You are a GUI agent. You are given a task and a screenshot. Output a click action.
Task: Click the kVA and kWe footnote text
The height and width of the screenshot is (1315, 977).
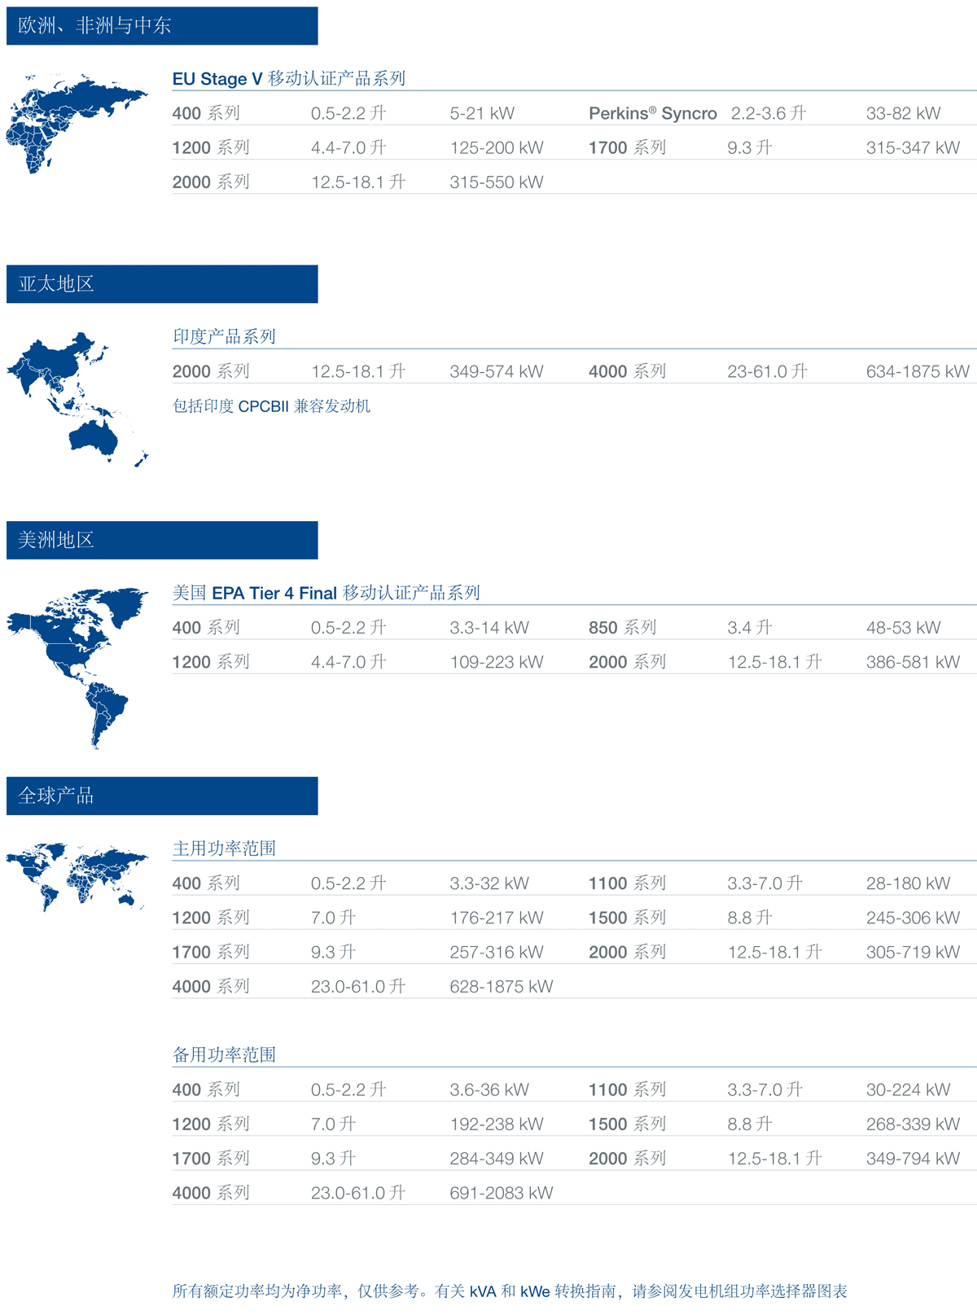tap(510, 1291)
